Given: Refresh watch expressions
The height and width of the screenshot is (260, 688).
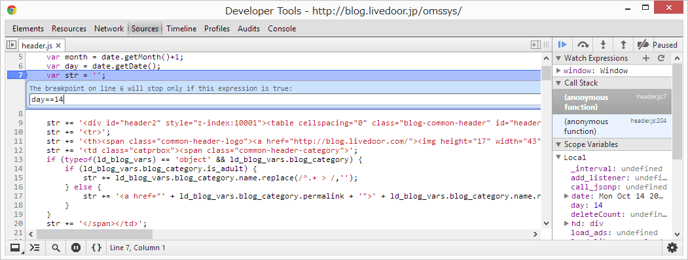Looking at the screenshot, I should click(661, 58).
